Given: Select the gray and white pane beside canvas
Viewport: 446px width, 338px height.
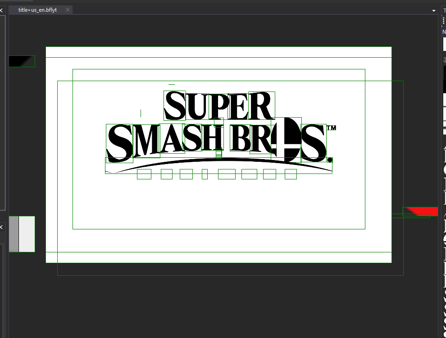Looking at the screenshot, I should point(22,234).
